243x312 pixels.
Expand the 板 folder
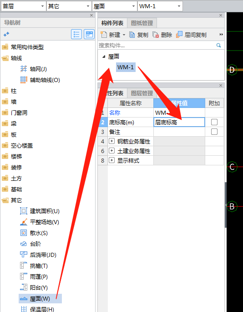[x=5, y=135]
